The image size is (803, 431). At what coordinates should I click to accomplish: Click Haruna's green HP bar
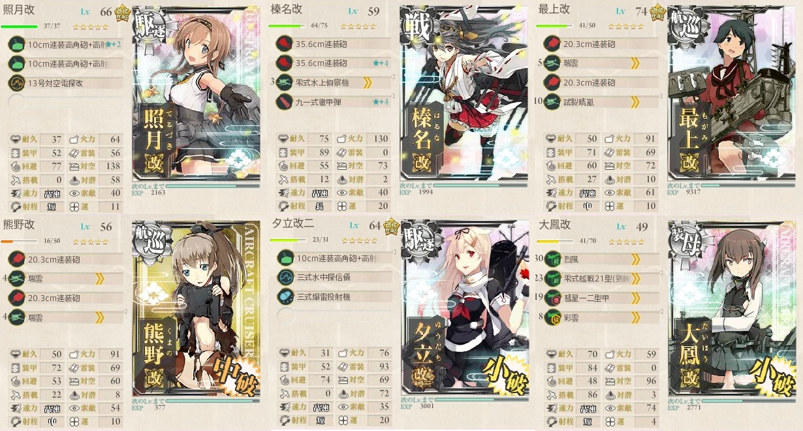[x=287, y=26]
